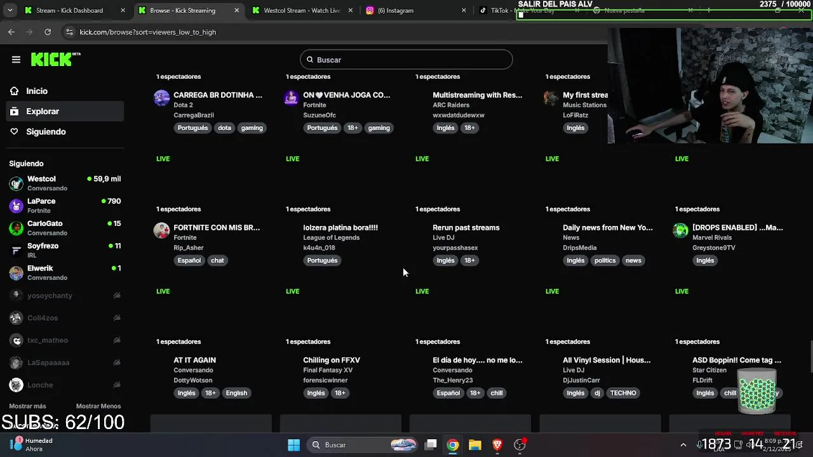Open Greystone9TV channel avatar
Viewport: 813px width, 457px height.
(x=681, y=230)
